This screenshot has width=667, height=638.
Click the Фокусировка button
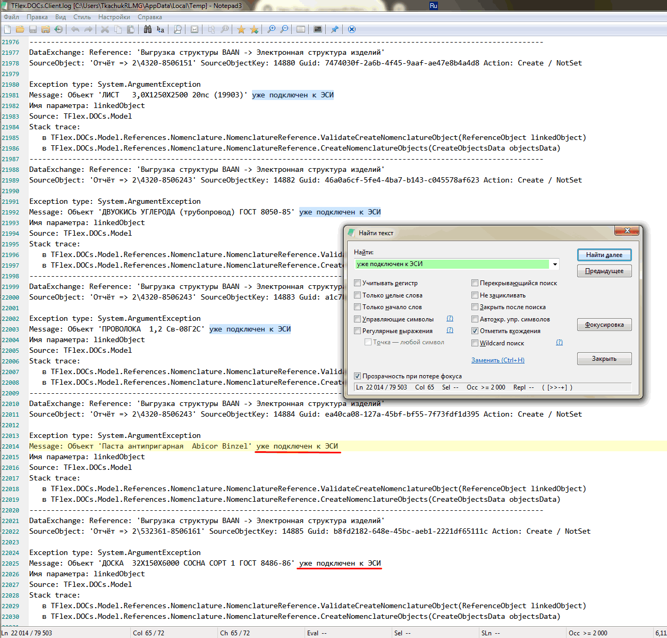click(604, 325)
